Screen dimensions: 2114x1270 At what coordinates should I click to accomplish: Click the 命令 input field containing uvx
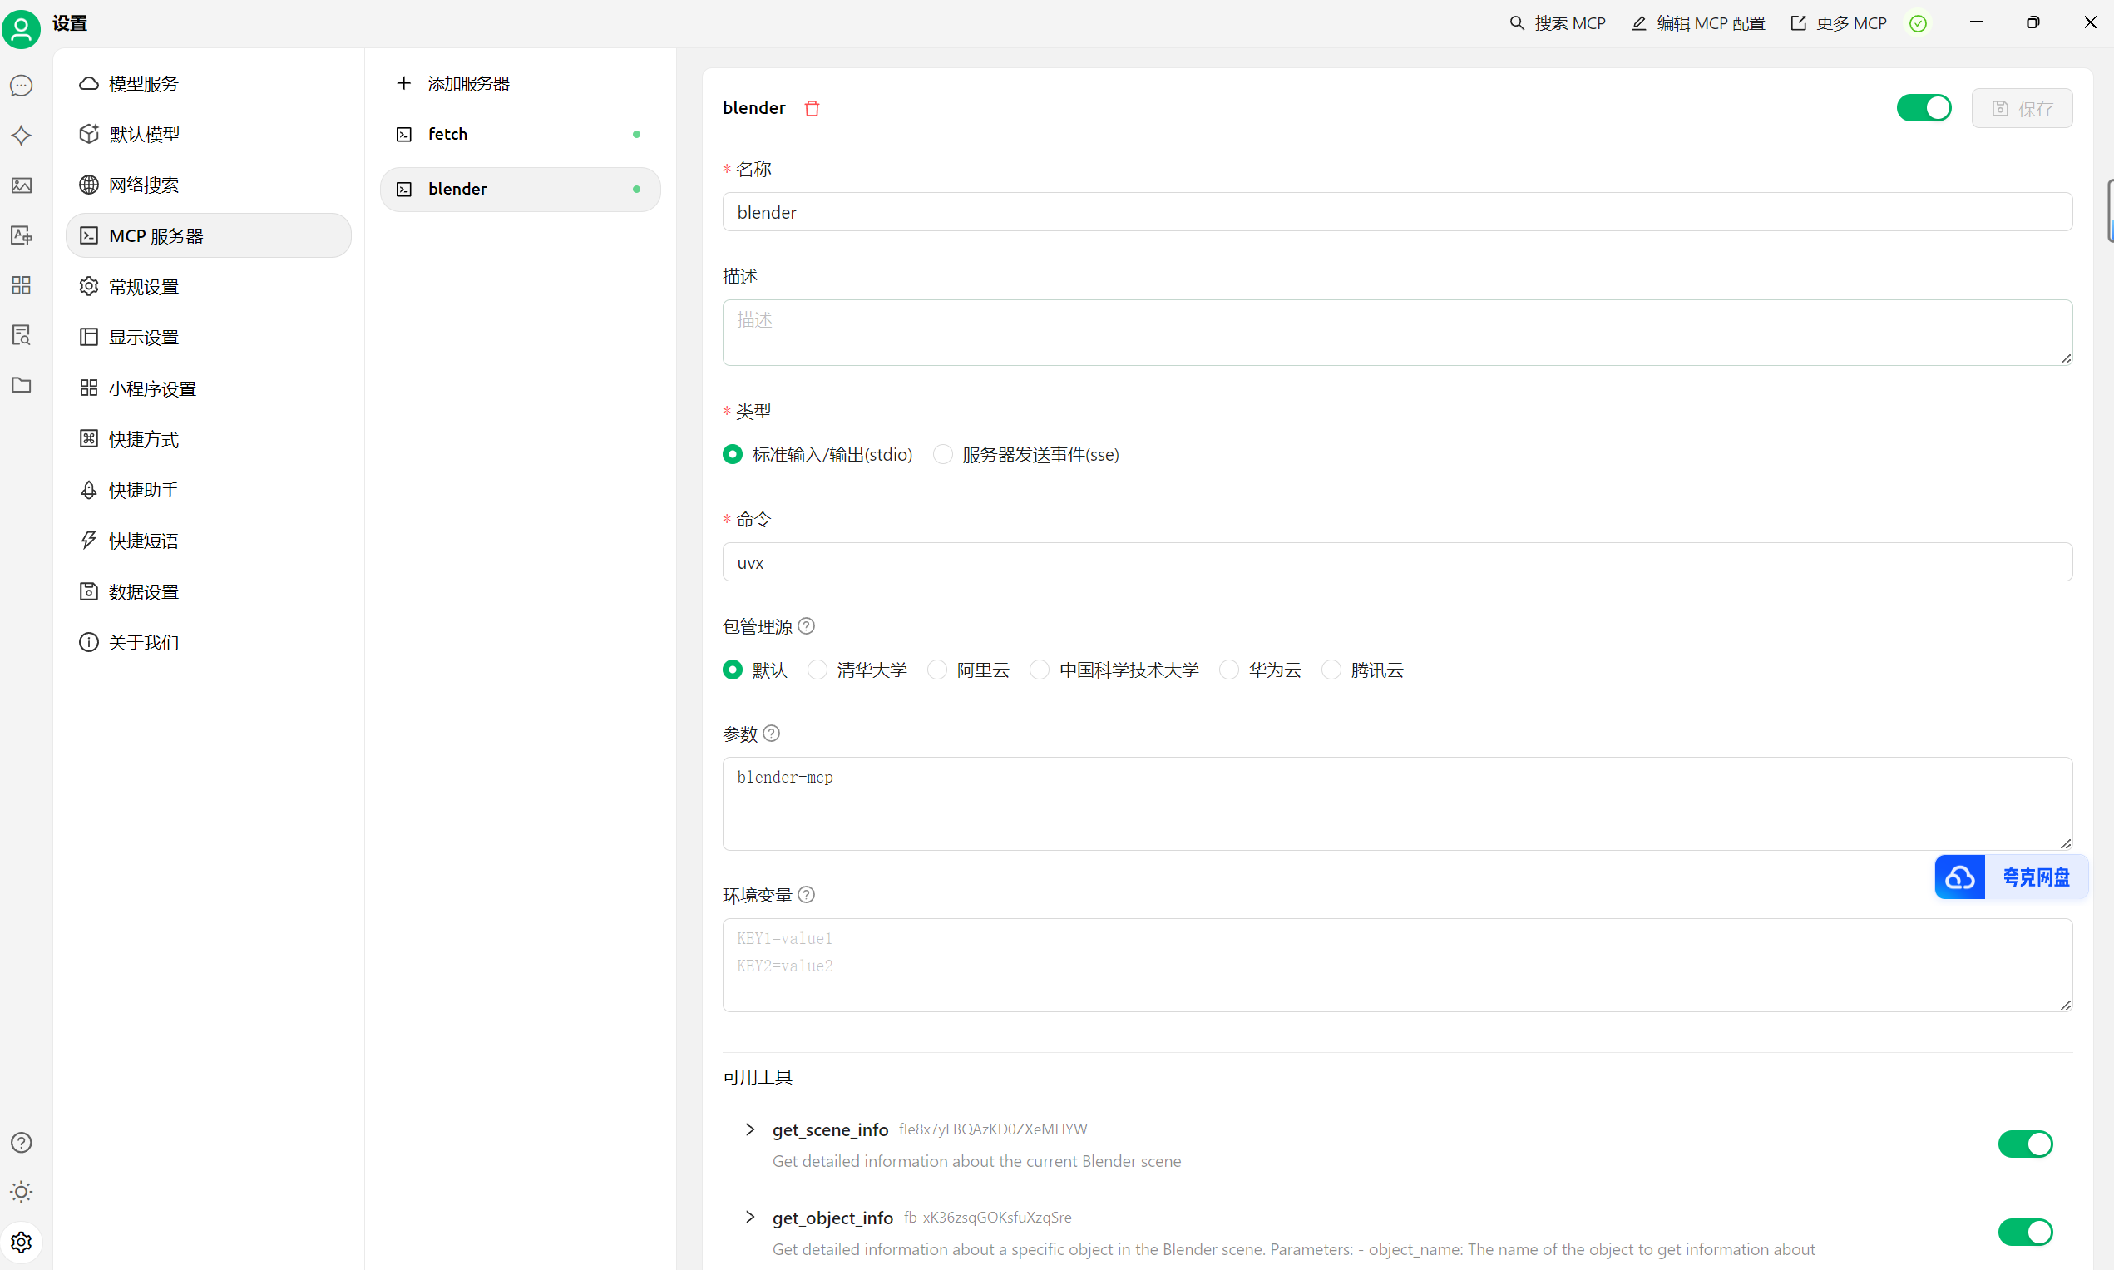point(1396,562)
